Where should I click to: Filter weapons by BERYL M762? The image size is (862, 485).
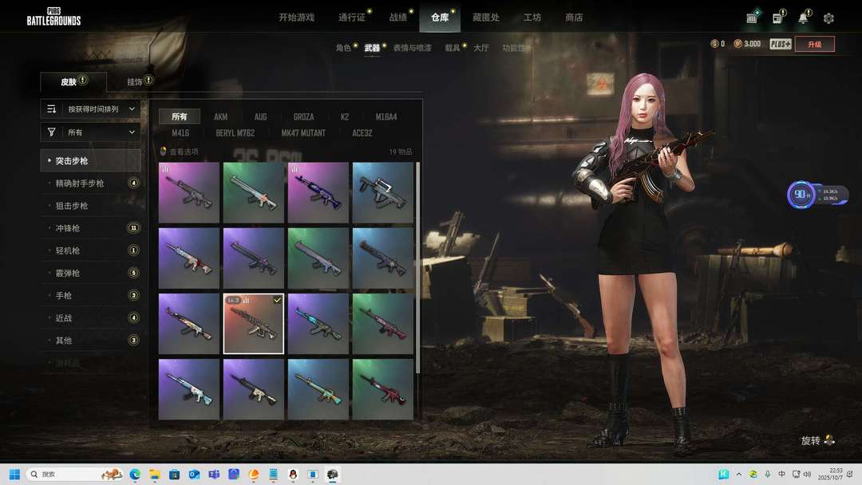(x=235, y=133)
